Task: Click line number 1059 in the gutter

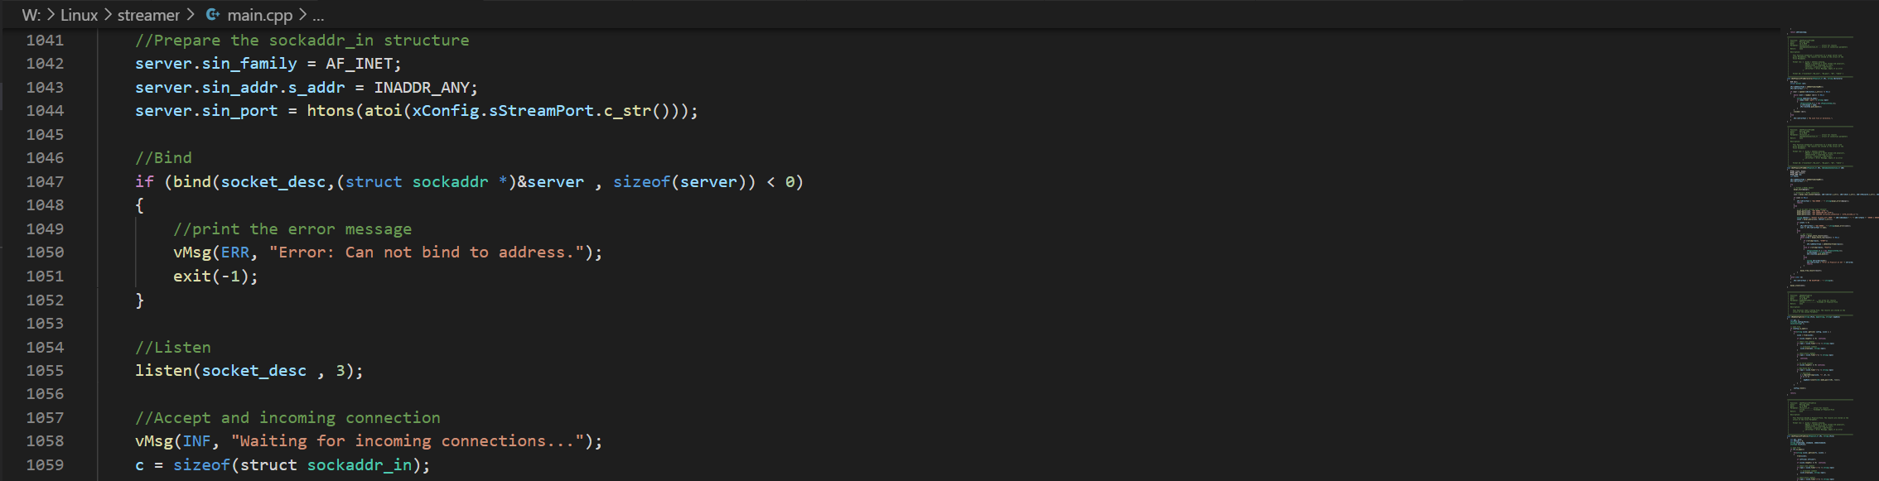Action: pos(45,464)
